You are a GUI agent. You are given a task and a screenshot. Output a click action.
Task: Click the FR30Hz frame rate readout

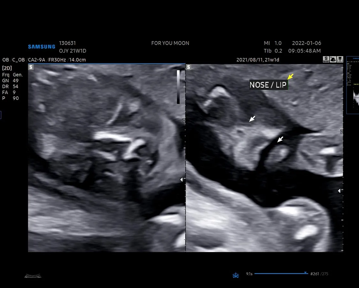[57, 60]
